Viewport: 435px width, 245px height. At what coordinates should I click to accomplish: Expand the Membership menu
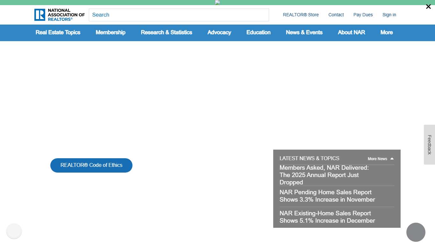[x=111, y=33]
